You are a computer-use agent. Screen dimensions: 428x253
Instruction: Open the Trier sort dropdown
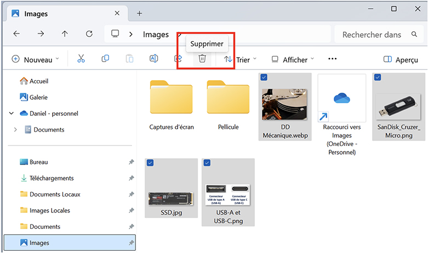pyautogui.click(x=241, y=59)
